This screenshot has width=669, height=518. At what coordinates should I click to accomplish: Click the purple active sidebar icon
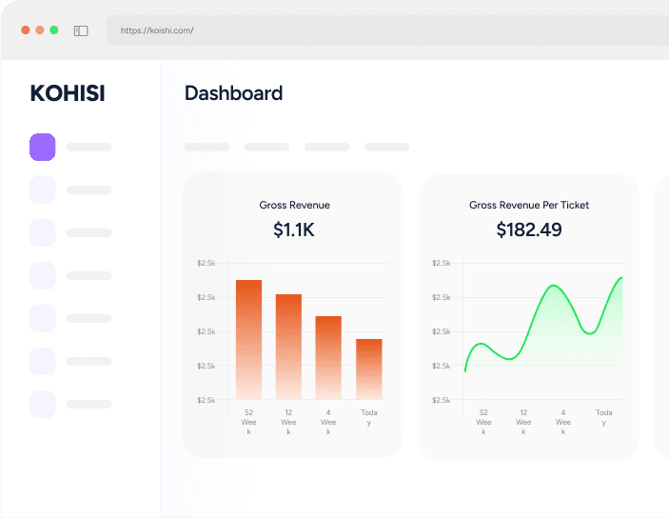point(43,148)
